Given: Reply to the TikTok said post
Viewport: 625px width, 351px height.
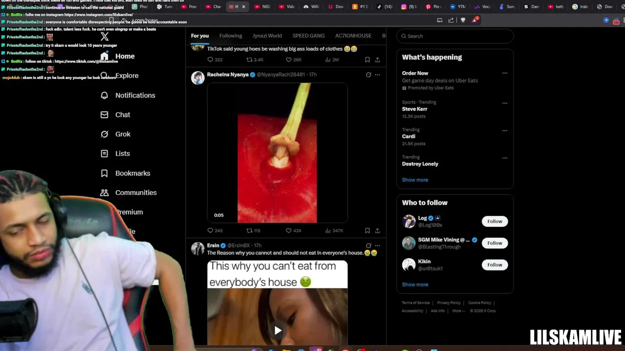Looking at the screenshot, I should [x=215, y=60].
